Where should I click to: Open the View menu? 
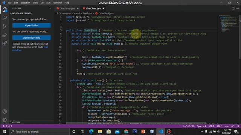click(35, 3)
